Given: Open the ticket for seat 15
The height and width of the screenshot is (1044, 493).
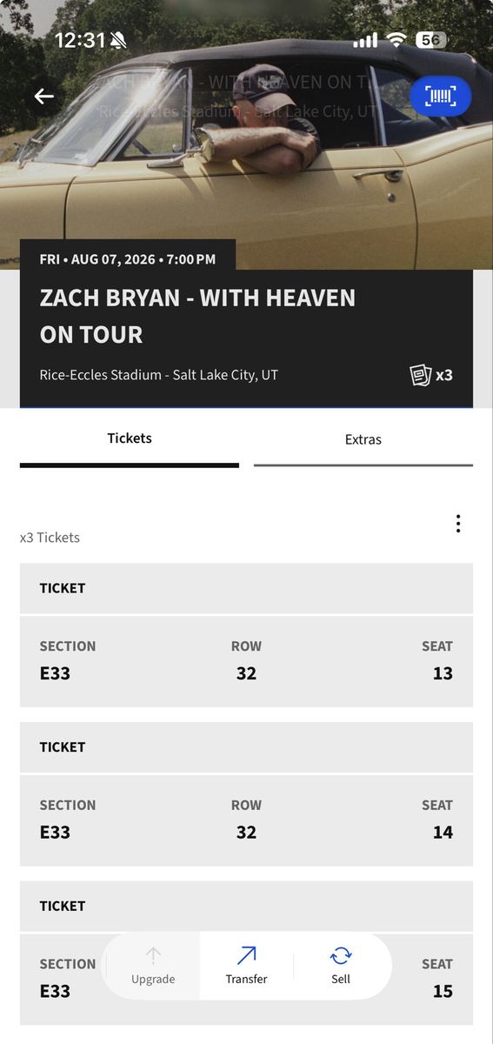Looking at the screenshot, I should point(246,979).
